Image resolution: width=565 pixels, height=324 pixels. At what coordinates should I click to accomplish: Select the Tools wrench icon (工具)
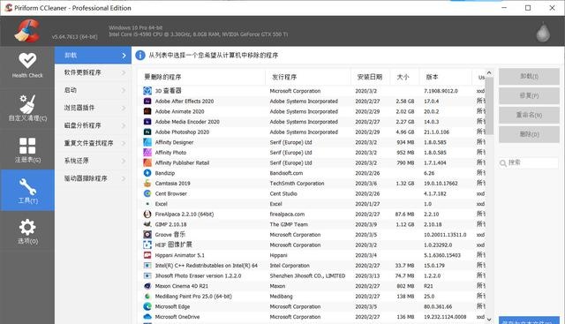(x=27, y=191)
